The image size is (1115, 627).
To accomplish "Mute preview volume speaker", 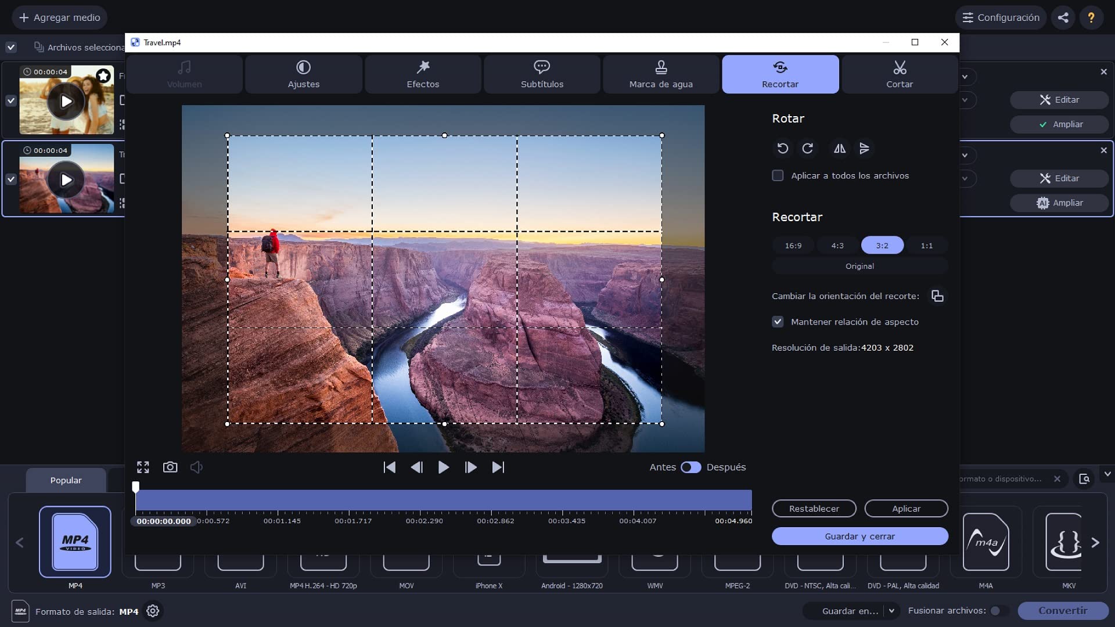I will pos(196,467).
